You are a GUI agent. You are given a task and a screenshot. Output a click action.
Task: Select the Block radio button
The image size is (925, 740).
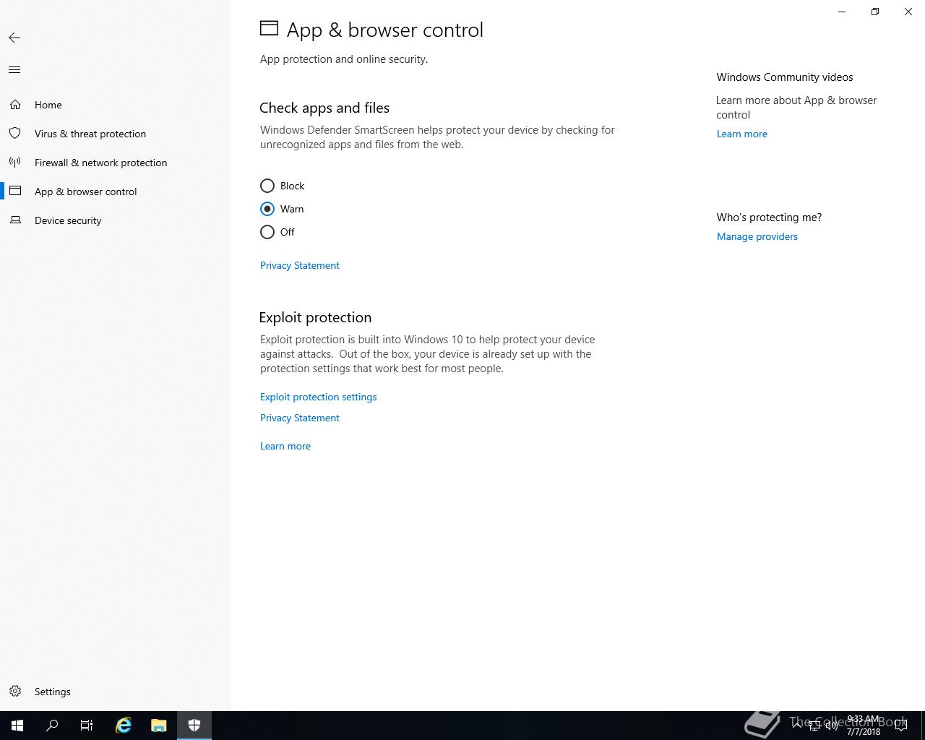click(267, 186)
